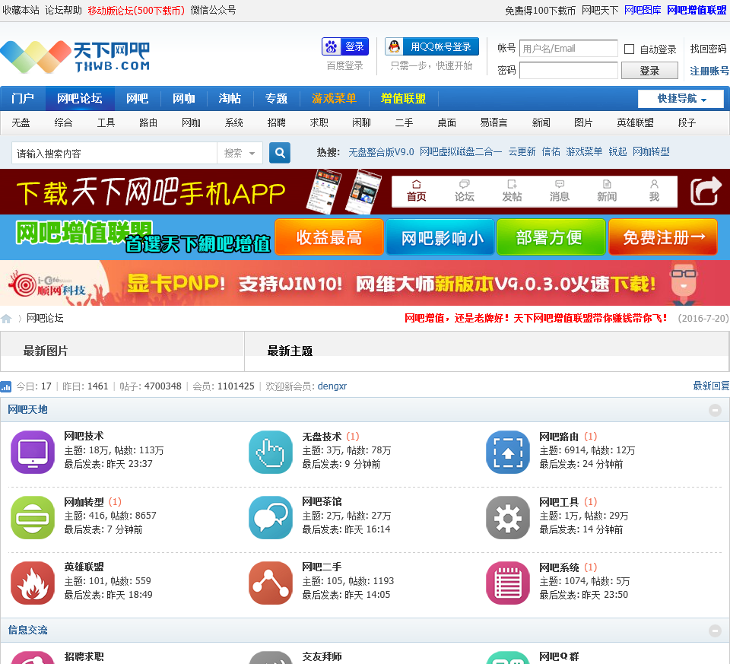The image size is (730, 664).
Task: Click the 注册帐号 link
Action: click(x=709, y=71)
